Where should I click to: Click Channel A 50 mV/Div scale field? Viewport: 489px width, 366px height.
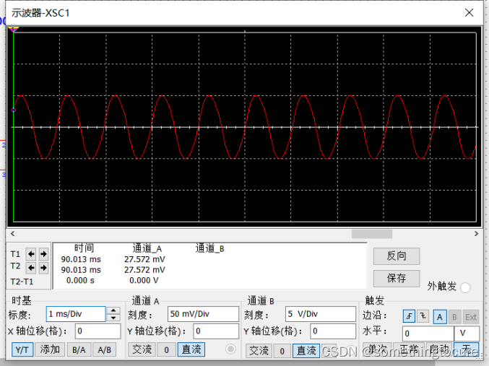[203, 314]
